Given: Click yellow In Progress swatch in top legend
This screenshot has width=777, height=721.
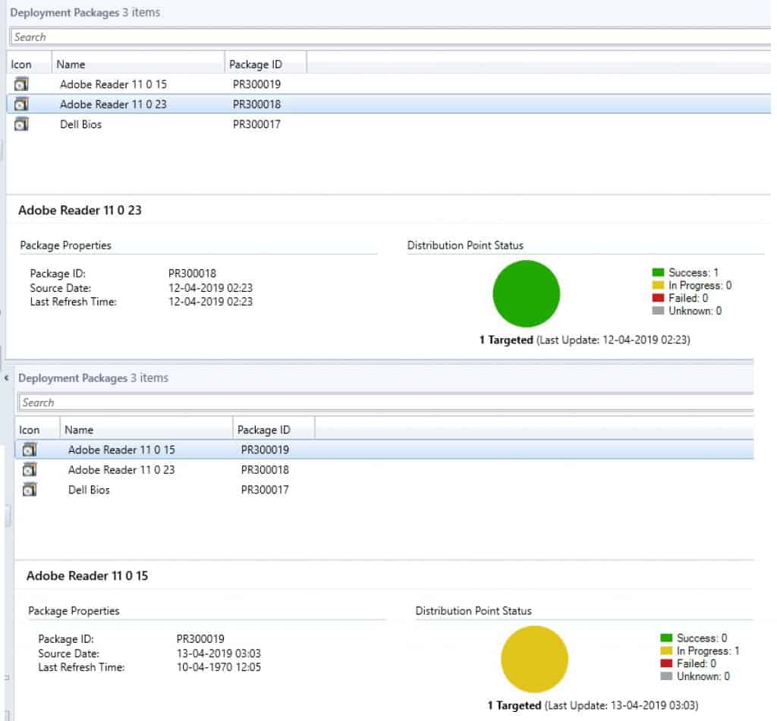Looking at the screenshot, I should click(x=658, y=285).
